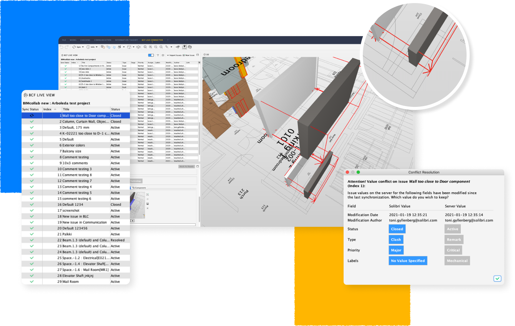Choose server value 'Remark' for Type
515x326 pixels.
454,240
